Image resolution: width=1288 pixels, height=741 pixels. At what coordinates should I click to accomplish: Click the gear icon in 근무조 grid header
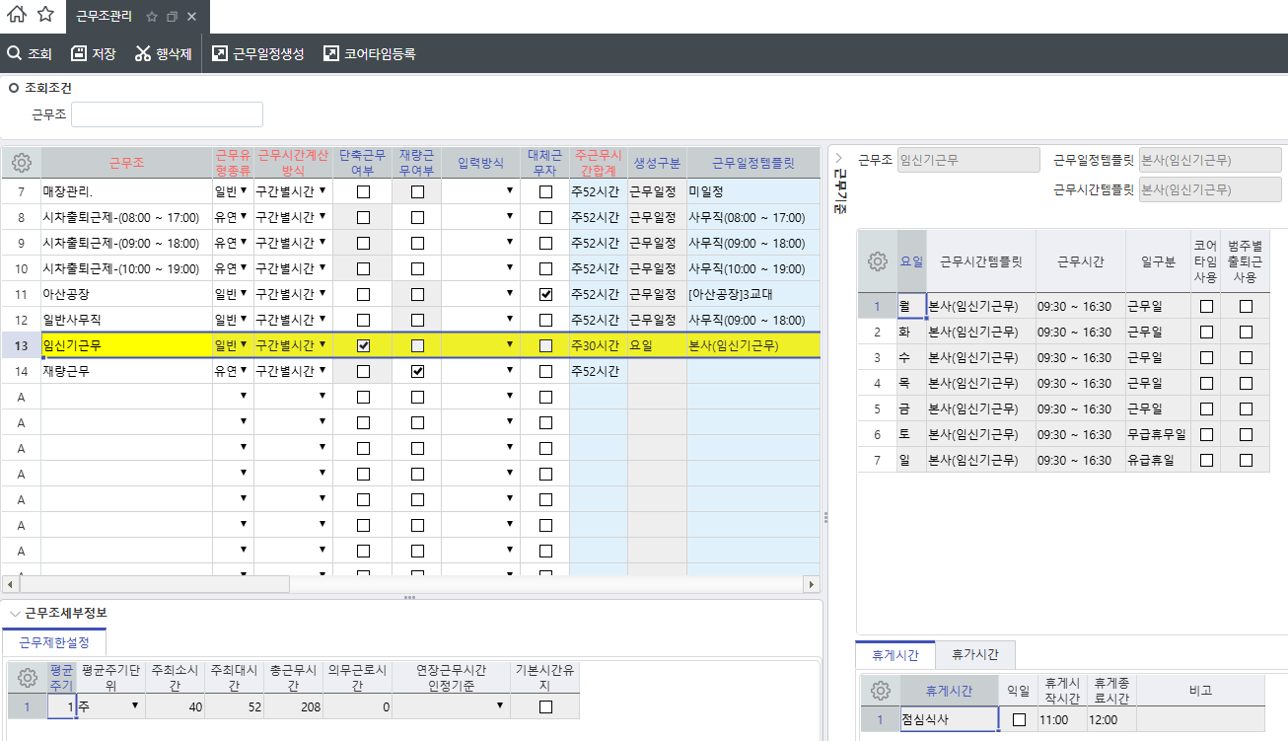[x=22, y=163]
